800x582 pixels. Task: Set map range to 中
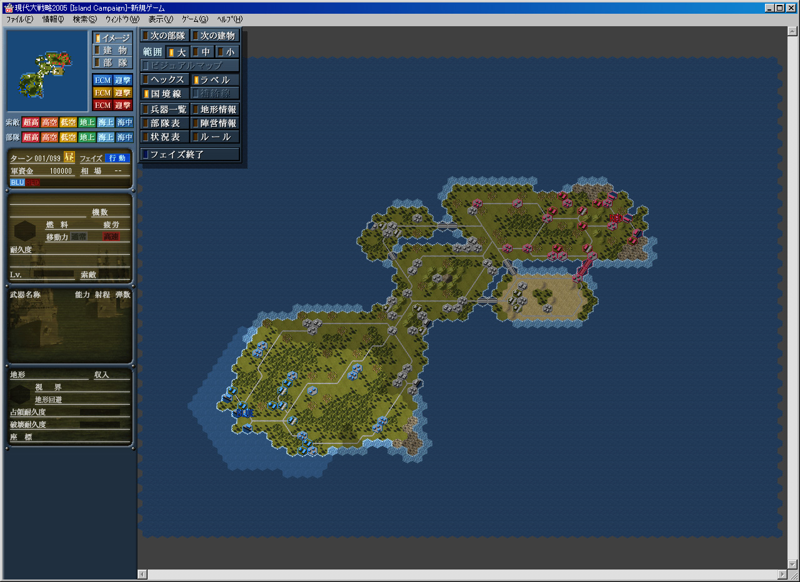pyautogui.click(x=202, y=52)
